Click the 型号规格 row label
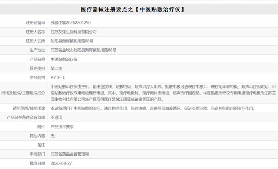The width and height of the screenshot is (278, 169). tap(37, 77)
